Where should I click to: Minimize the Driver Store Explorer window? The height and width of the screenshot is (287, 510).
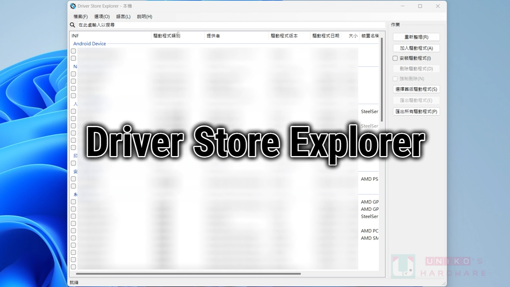[402, 6]
